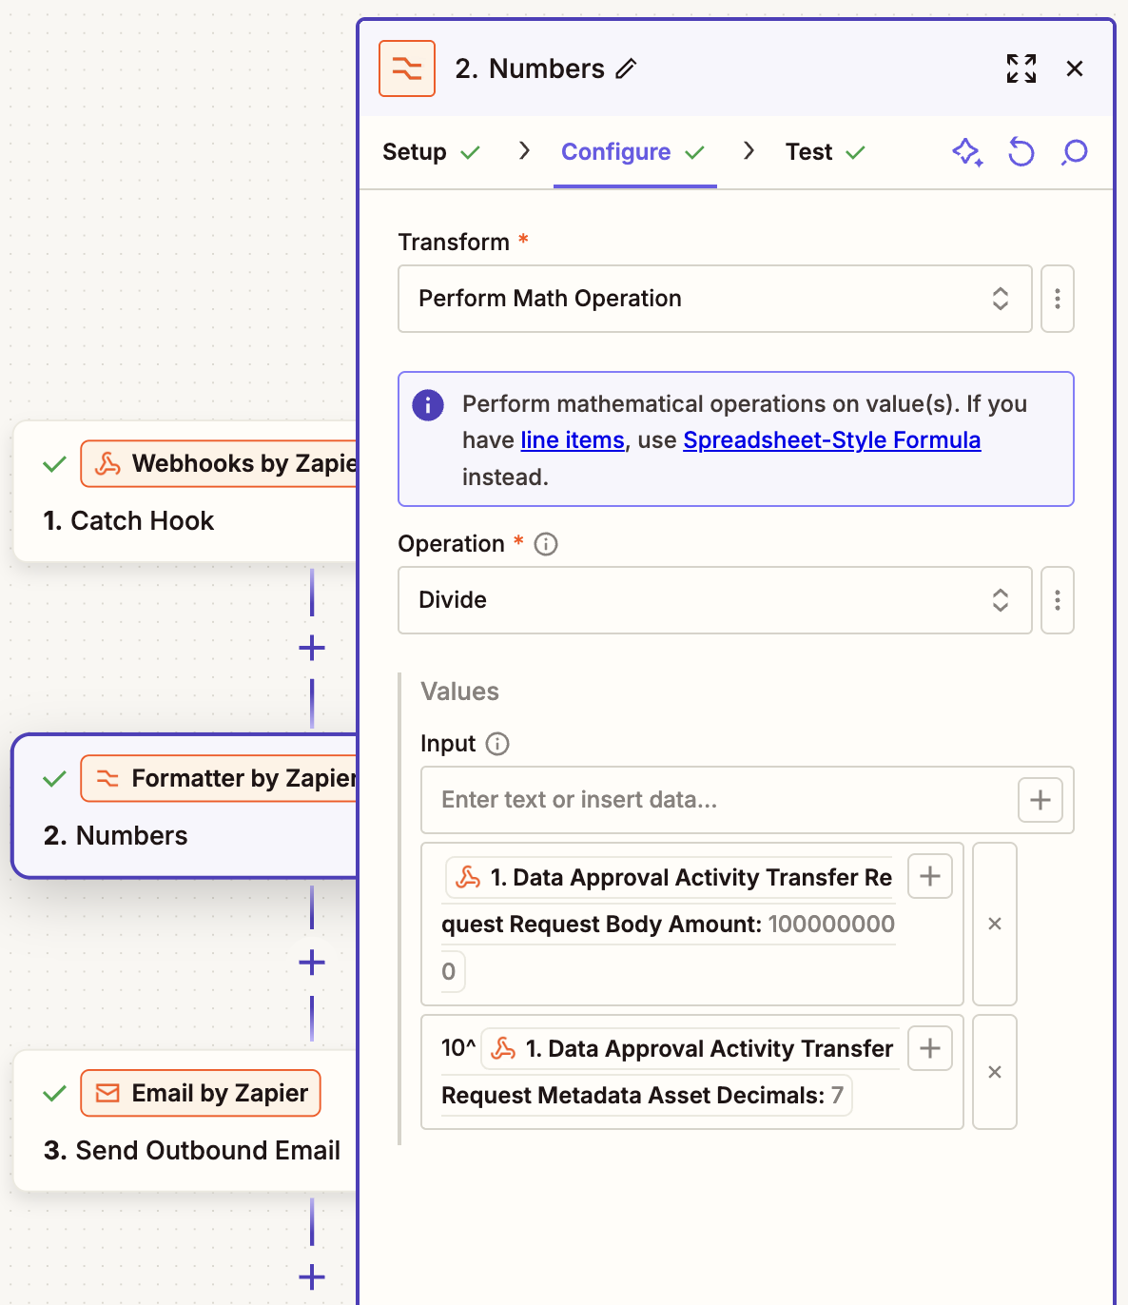Open the Operation dropdown showing Divide
The height and width of the screenshot is (1305, 1128).
click(715, 600)
